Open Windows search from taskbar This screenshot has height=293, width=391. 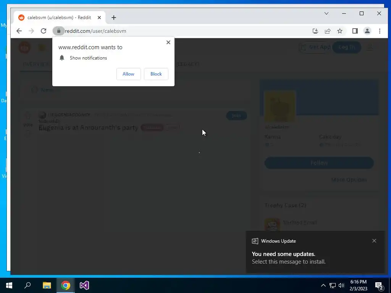[x=27, y=285]
